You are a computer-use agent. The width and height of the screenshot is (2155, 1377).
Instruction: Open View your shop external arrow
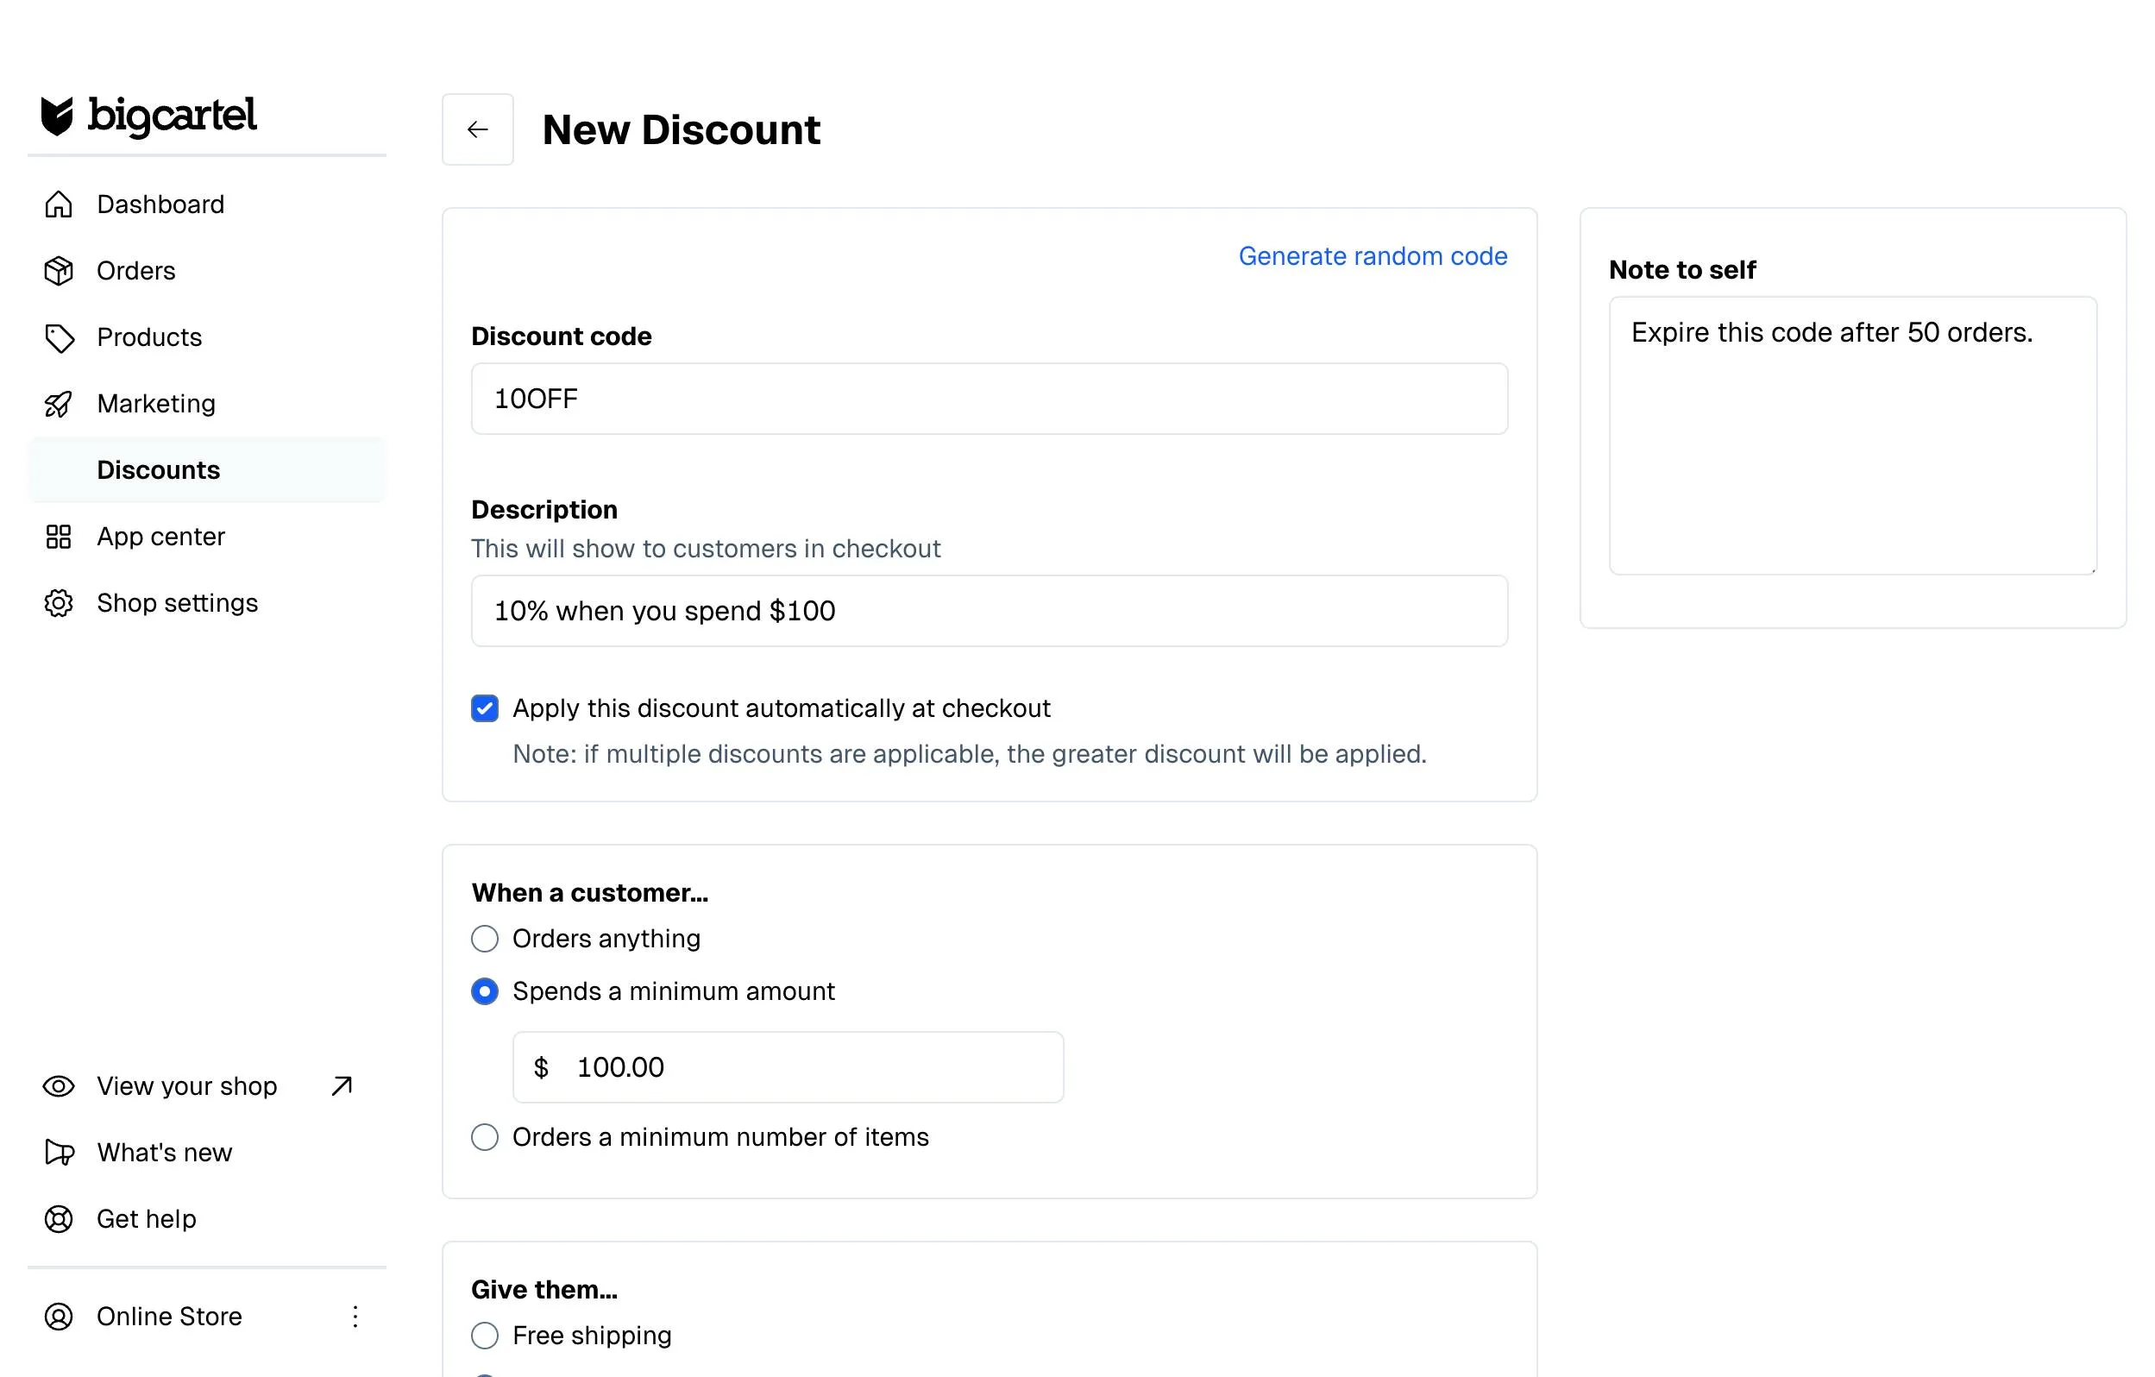tap(341, 1086)
